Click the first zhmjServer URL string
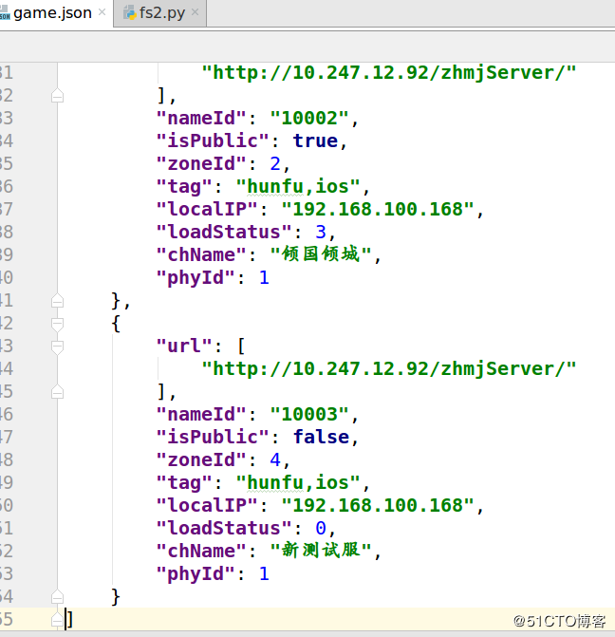615x637 pixels. [389, 73]
